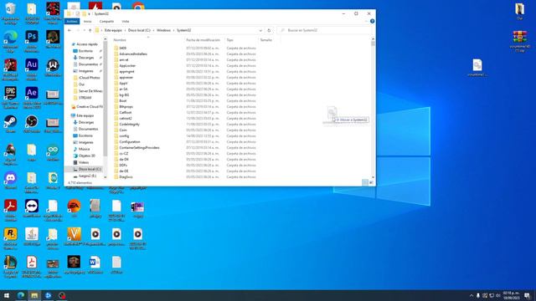Open the Compartir ribbon tab
This screenshot has width=536, height=301.
coord(106,21)
